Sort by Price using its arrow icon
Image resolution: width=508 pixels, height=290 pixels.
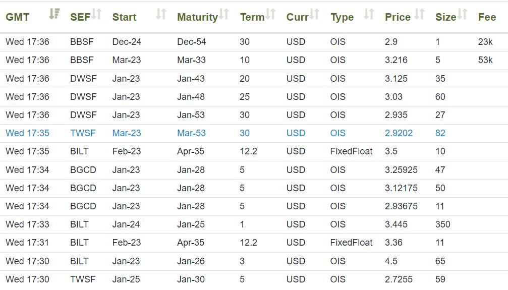click(419, 15)
